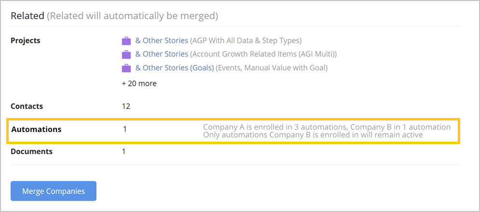The width and height of the screenshot is (480, 212).
Task: Click the Automations row label
Action: click(37, 130)
